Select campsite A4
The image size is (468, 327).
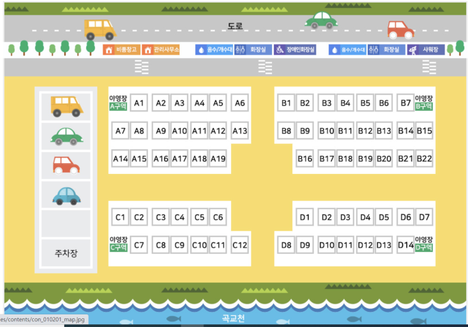(x=200, y=103)
